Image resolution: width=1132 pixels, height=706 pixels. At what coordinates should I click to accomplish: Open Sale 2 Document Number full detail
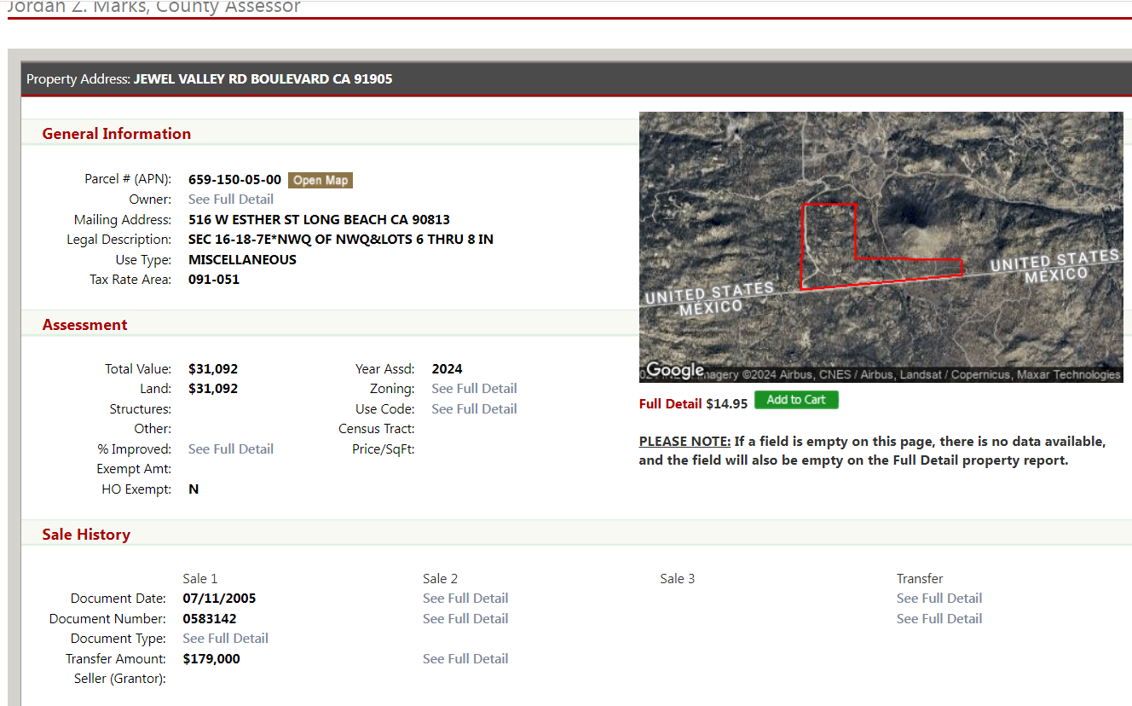pos(465,619)
